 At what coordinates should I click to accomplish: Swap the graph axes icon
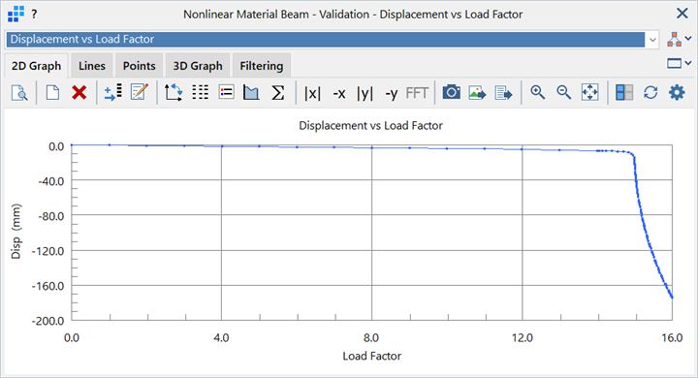(x=174, y=93)
